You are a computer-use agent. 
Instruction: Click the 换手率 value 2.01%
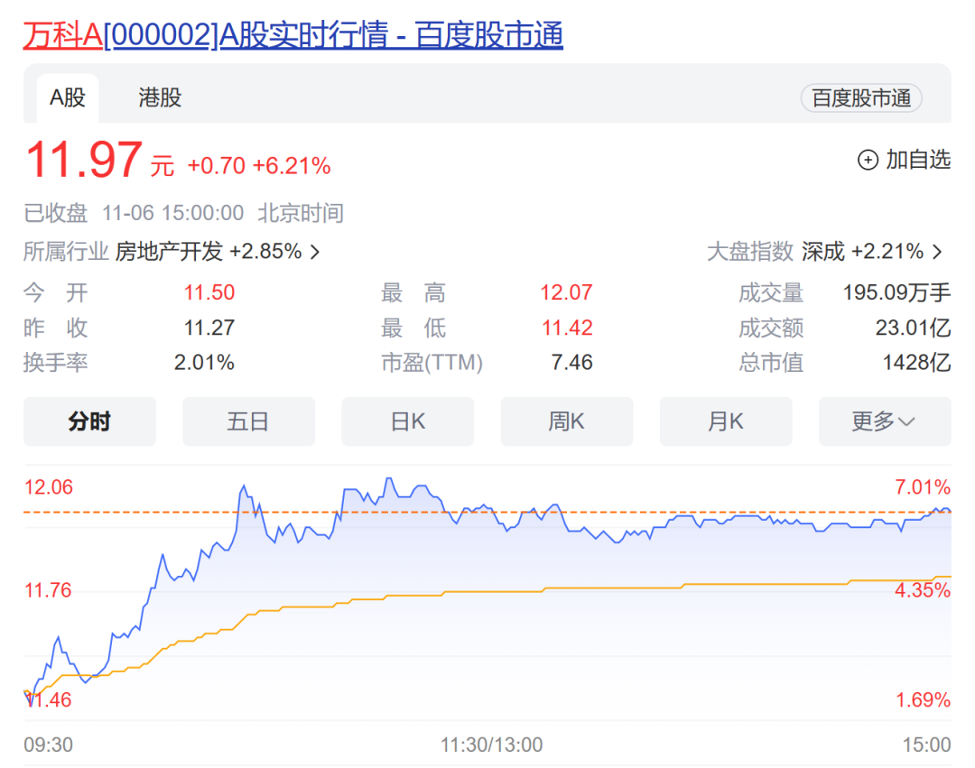[204, 362]
